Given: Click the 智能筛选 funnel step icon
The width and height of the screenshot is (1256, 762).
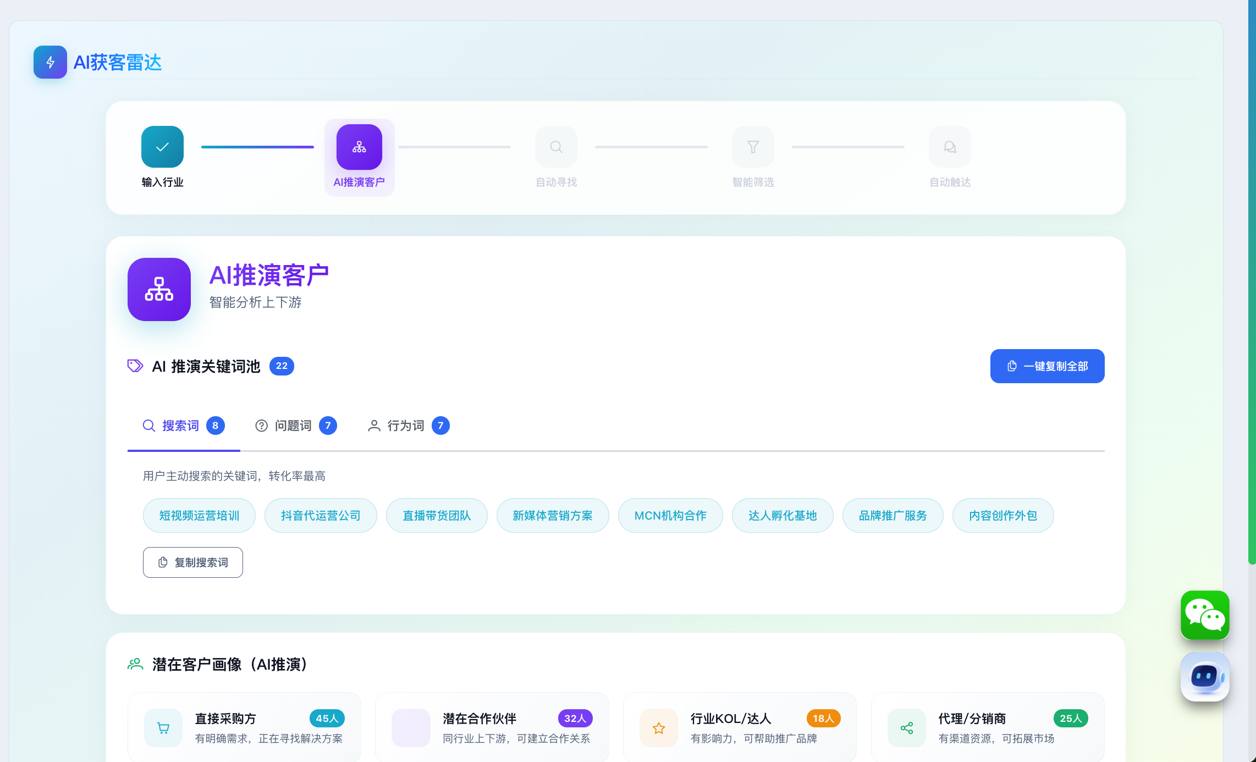Looking at the screenshot, I should point(753,147).
